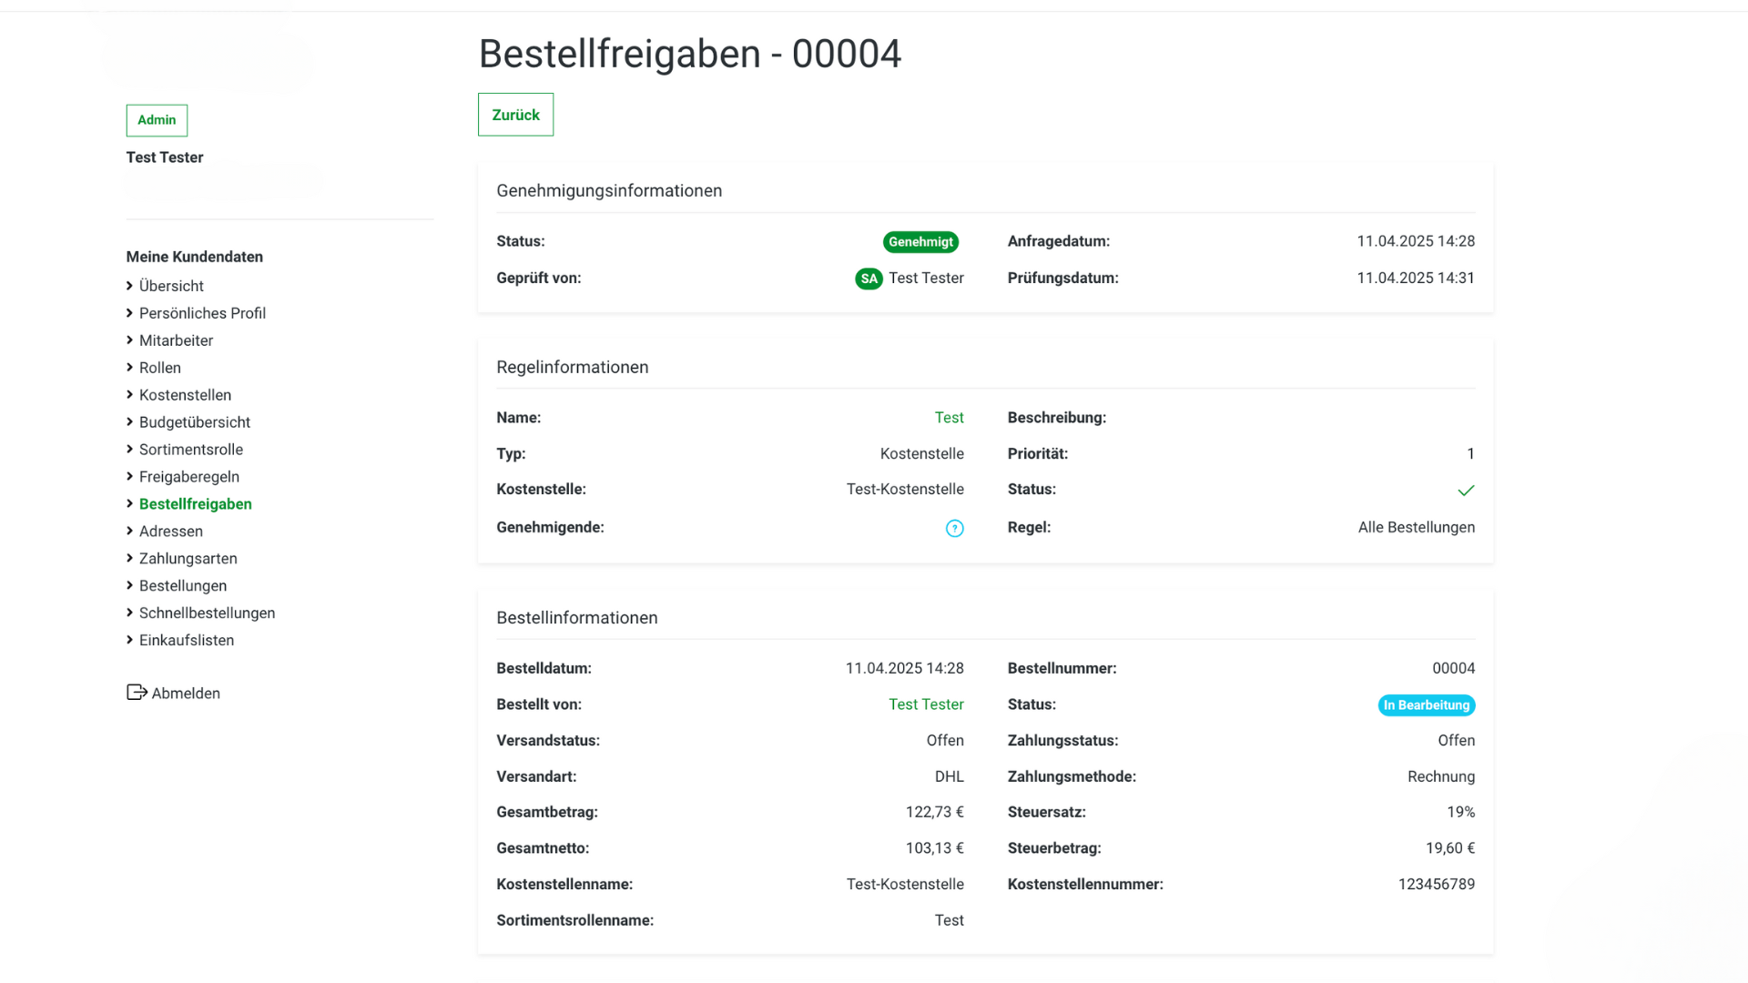Open the Budgetübersicht page
The width and height of the screenshot is (1748, 983).
tap(194, 422)
